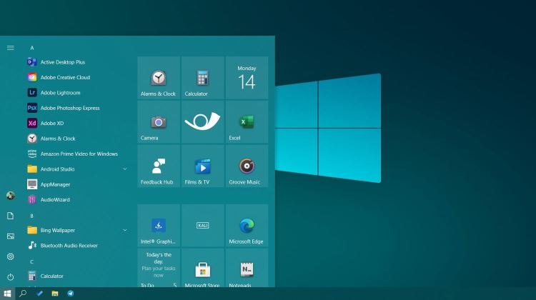Expand the Bing Wallpaper folder chevron

[x=125, y=230]
